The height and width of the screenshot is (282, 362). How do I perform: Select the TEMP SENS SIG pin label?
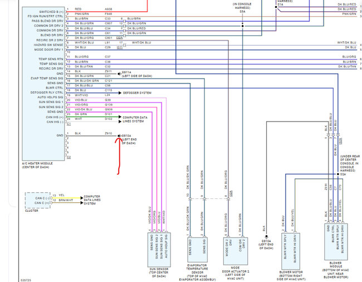pyautogui.click(x=51, y=64)
